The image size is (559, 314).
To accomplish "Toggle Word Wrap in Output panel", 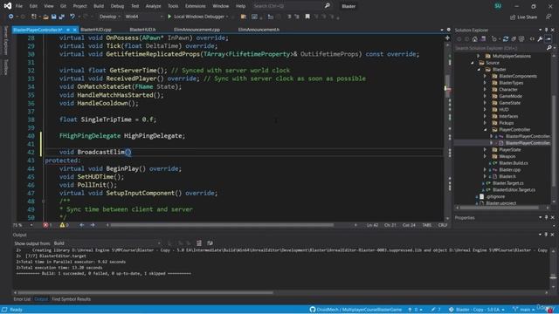I will [210, 243].
